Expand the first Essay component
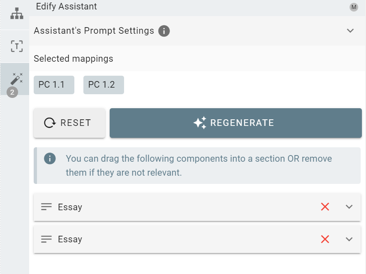 point(349,207)
